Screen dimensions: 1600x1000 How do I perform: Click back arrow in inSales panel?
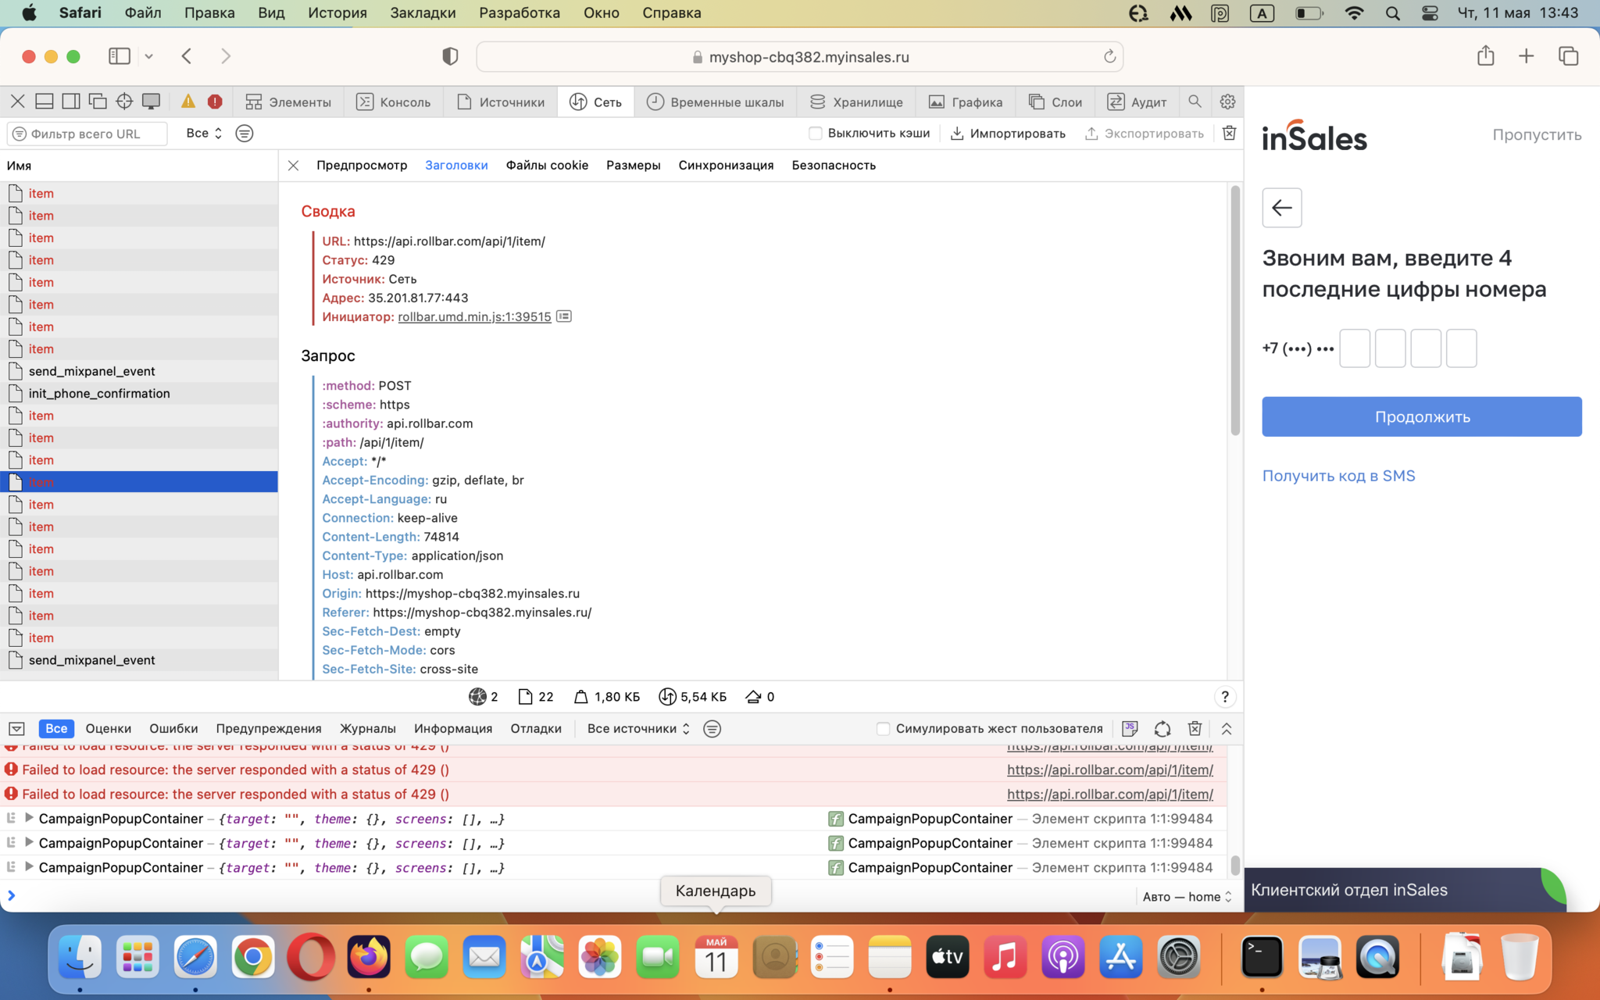coord(1281,208)
